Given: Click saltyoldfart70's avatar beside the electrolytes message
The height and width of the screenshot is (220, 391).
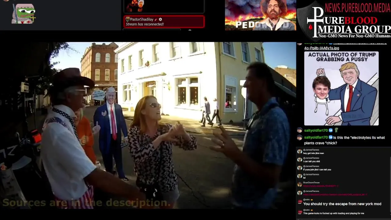Looking at the screenshot, I should (300, 138).
